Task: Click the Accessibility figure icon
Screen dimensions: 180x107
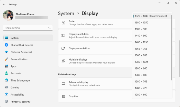Action: point(6,94)
